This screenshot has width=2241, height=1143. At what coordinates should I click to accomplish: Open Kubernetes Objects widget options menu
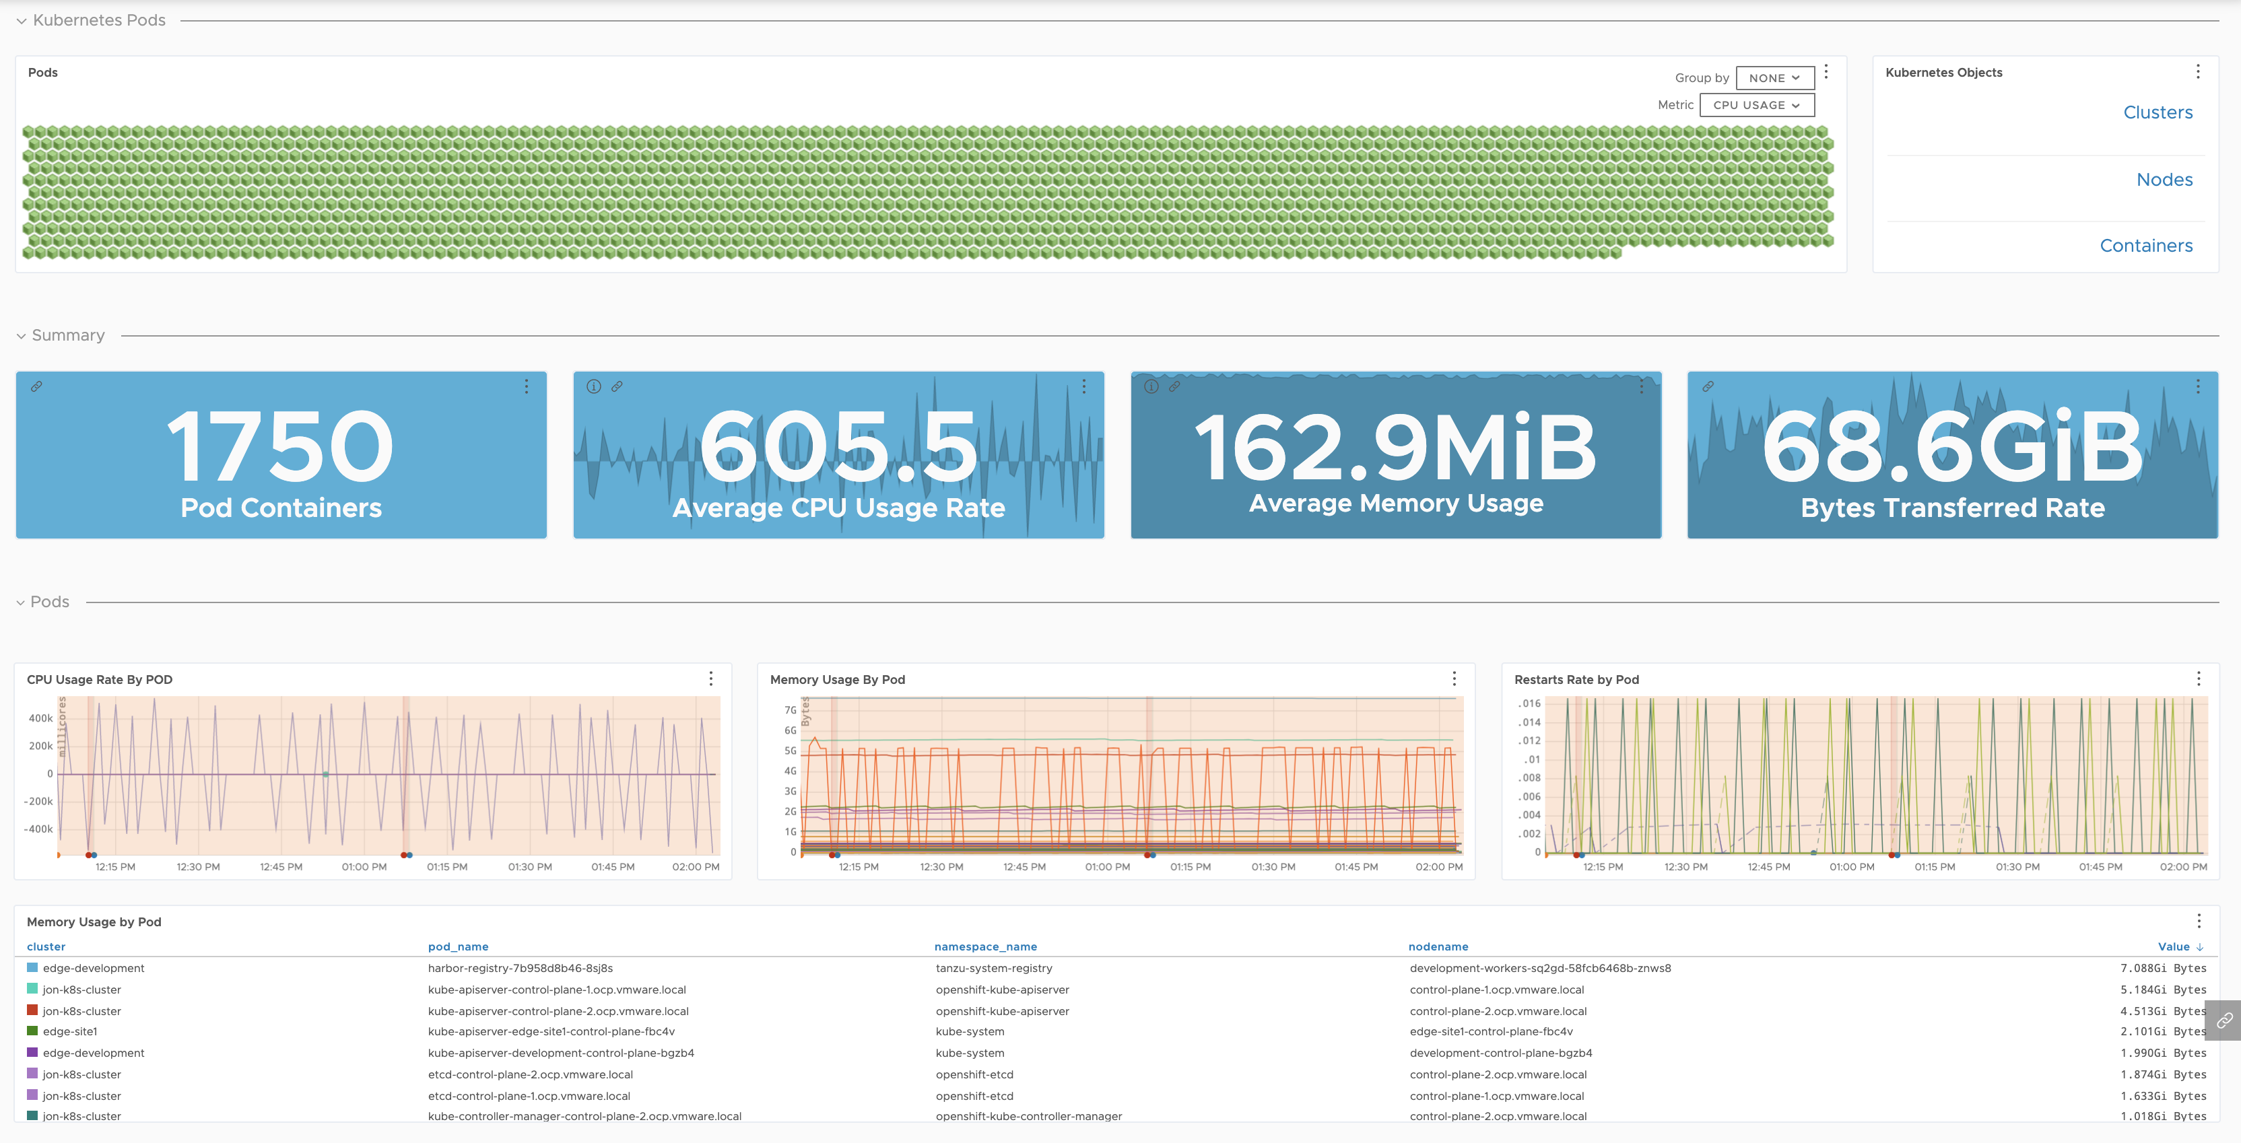[x=2197, y=72]
